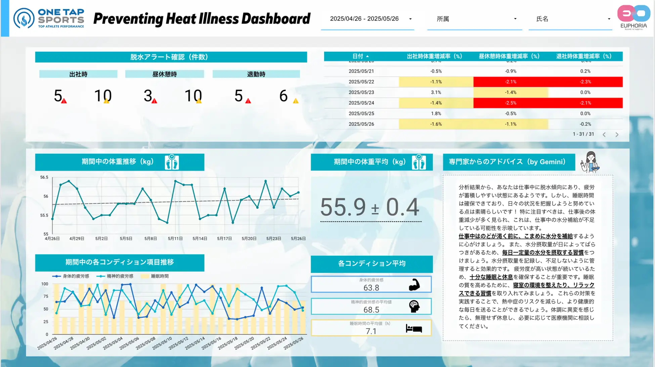Sort by 出社時体重増減率 column header
Image resolution: width=655 pixels, height=367 pixels.
point(434,56)
